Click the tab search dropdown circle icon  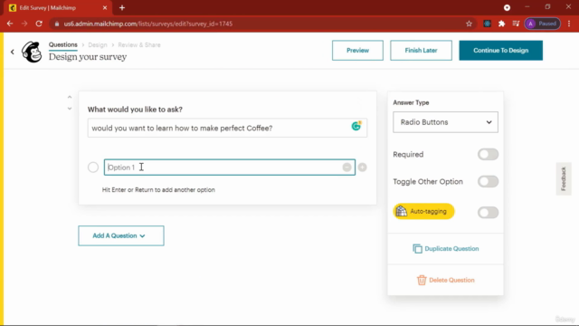(x=507, y=7)
